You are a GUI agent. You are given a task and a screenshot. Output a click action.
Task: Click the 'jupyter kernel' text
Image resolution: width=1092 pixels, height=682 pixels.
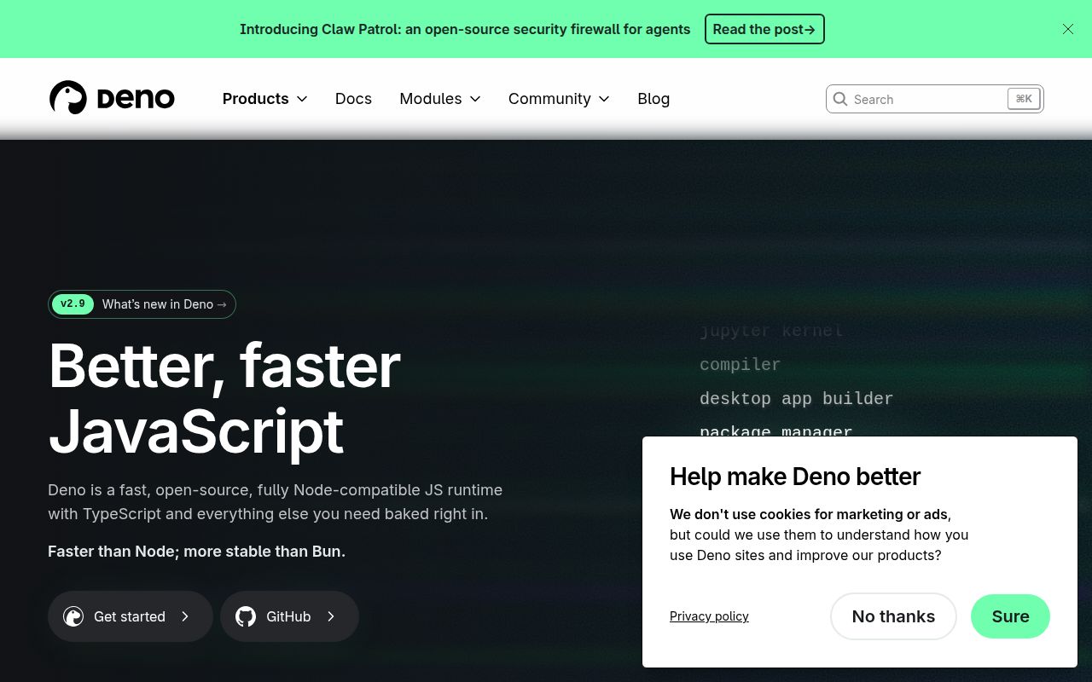[x=771, y=330]
